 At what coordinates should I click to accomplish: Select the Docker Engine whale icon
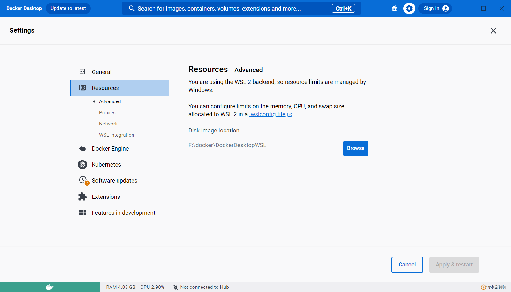pyautogui.click(x=82, y=148)
